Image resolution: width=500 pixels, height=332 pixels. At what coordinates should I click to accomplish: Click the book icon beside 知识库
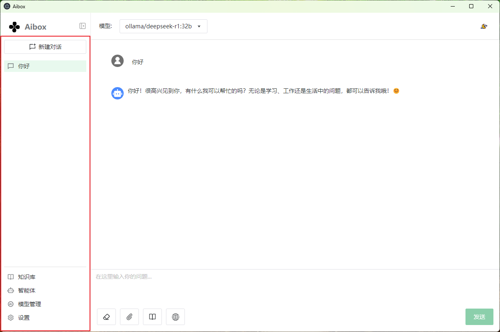click(x=11, y=277)
